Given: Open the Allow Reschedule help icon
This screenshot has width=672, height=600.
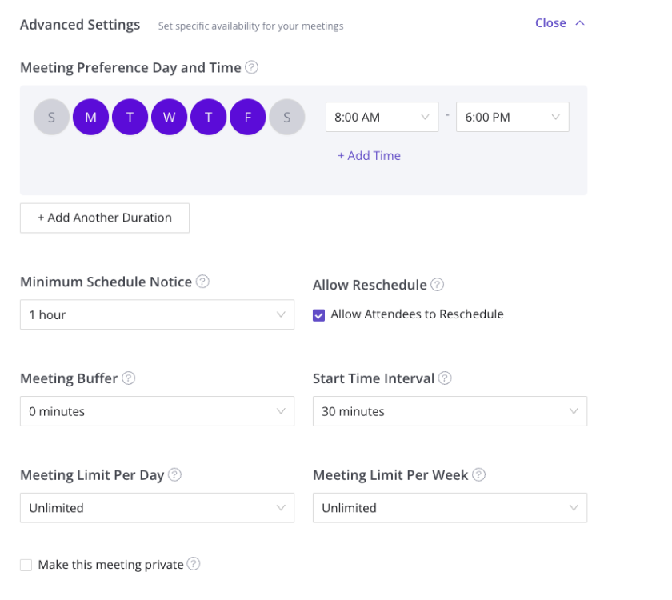Looking at the screenshot, I should (x=437, y=285).
